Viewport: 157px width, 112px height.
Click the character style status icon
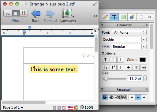[x=54, y=108]
